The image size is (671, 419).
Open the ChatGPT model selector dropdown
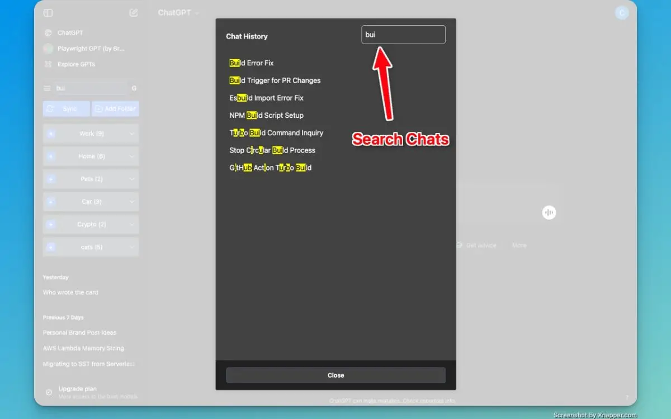pos(178,13)
